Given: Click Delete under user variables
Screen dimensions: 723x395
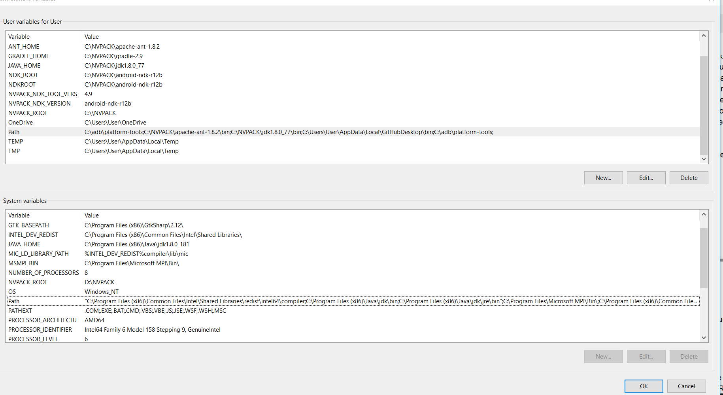Looking at the screenshot, I should [x=689, y=178].
